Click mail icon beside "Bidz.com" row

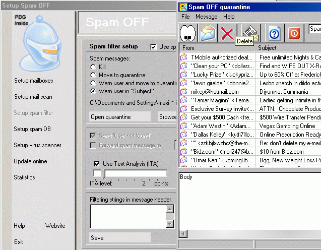(184, 152)
